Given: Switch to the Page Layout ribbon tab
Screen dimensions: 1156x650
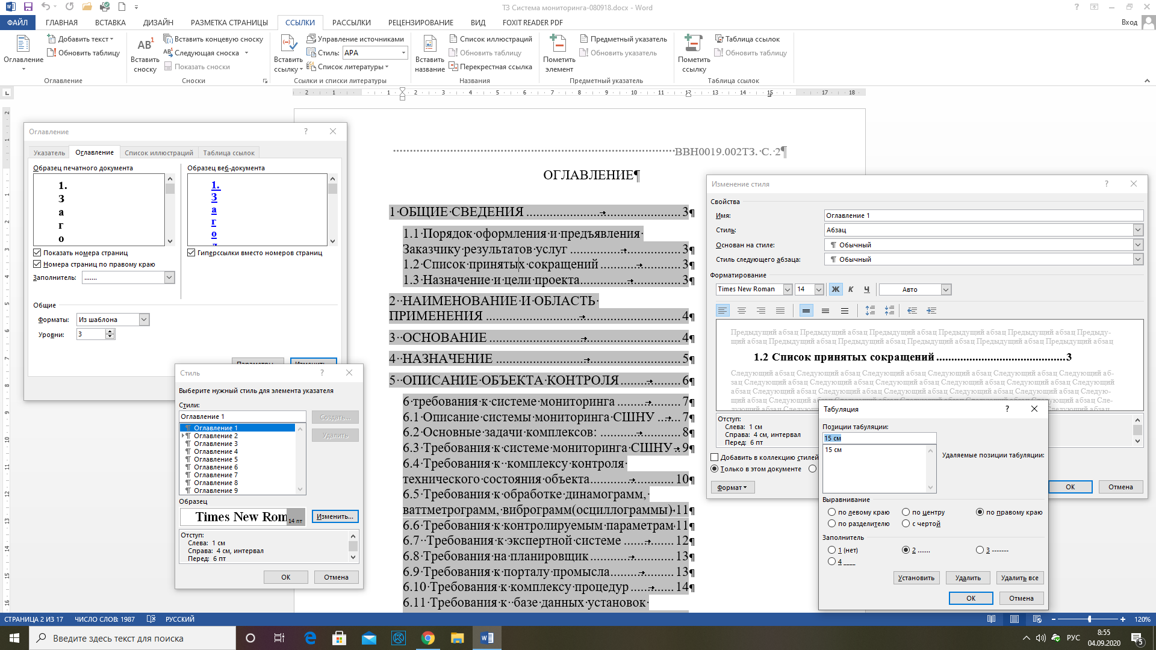Looking at the screenshot, I should click(x=229, y=23).
